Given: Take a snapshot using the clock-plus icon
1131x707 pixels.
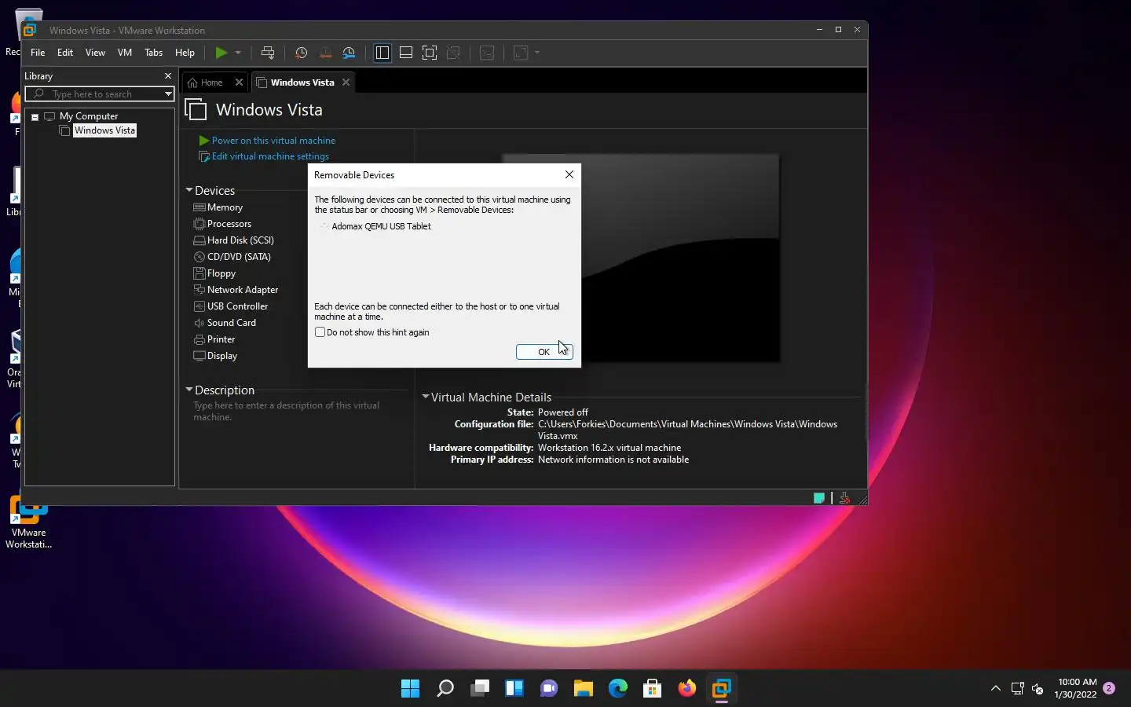Looking at the screenshot, I should pyautogui.click(x=301, y=53).
